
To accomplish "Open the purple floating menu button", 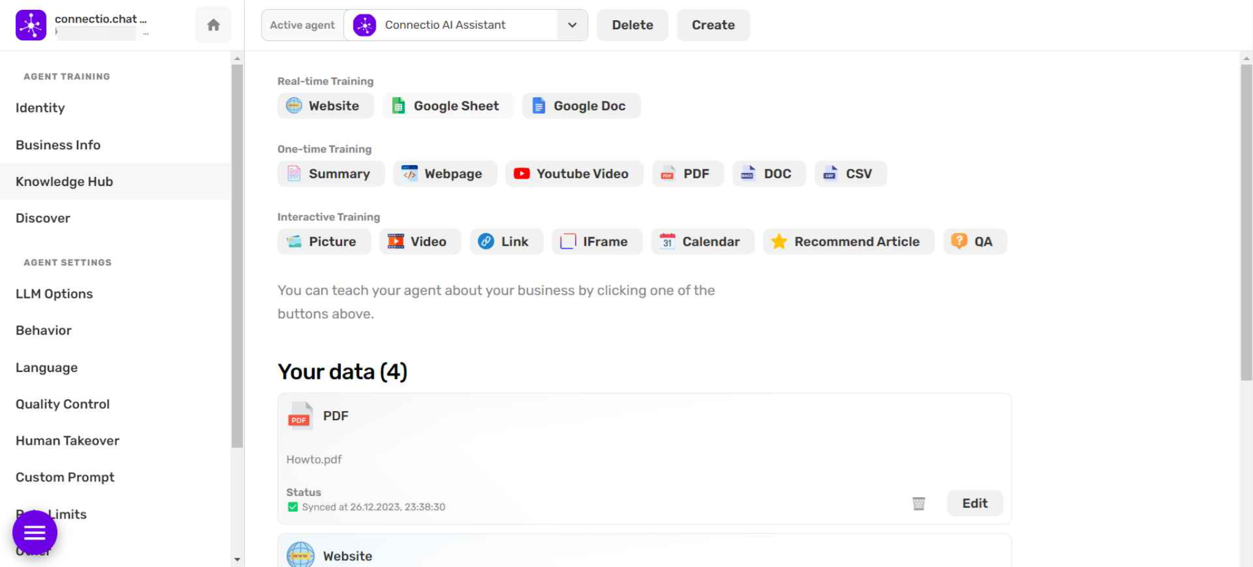I will click(35, 533).
